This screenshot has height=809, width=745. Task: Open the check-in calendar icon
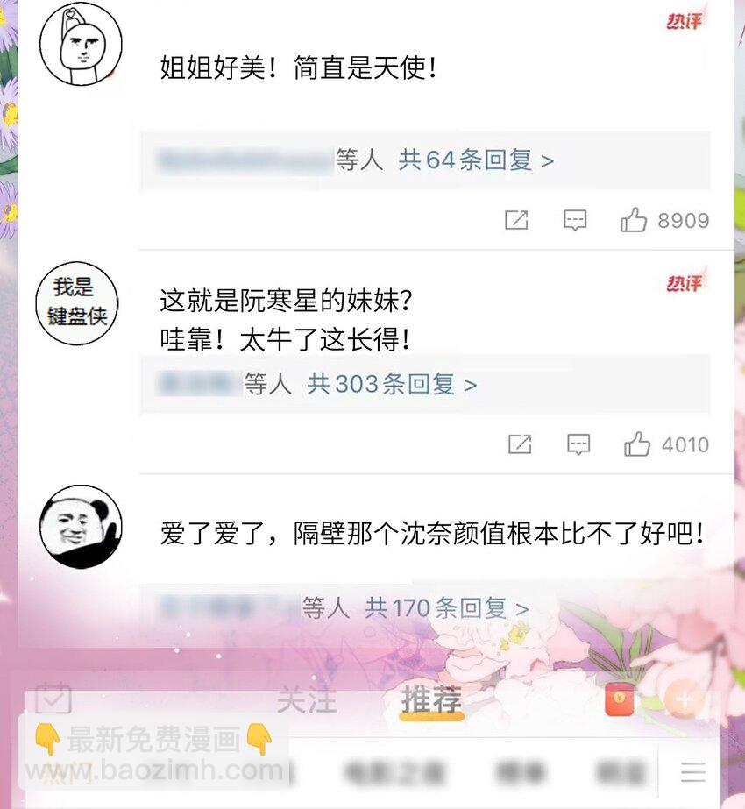(x=53, y=698)
